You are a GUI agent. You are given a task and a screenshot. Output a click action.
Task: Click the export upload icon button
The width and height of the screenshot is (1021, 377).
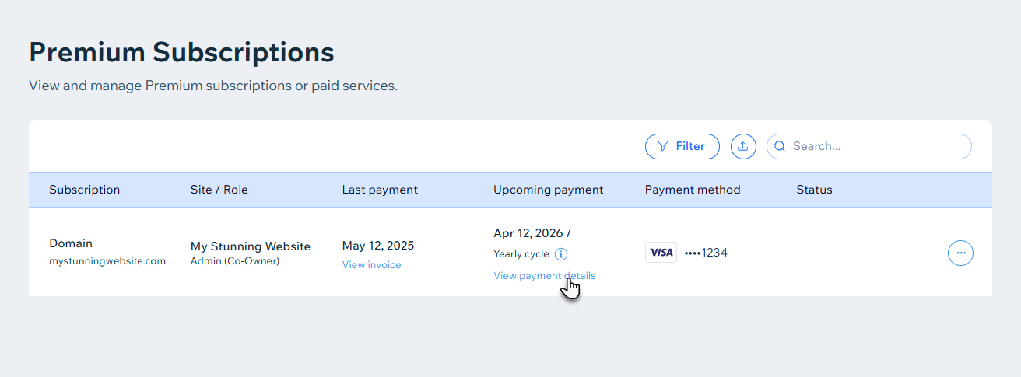pos(743,146)
